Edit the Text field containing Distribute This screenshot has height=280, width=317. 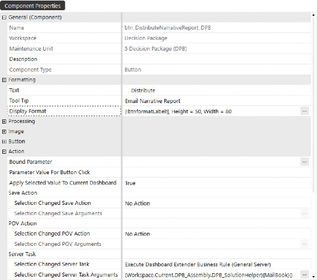coord(216,90)
